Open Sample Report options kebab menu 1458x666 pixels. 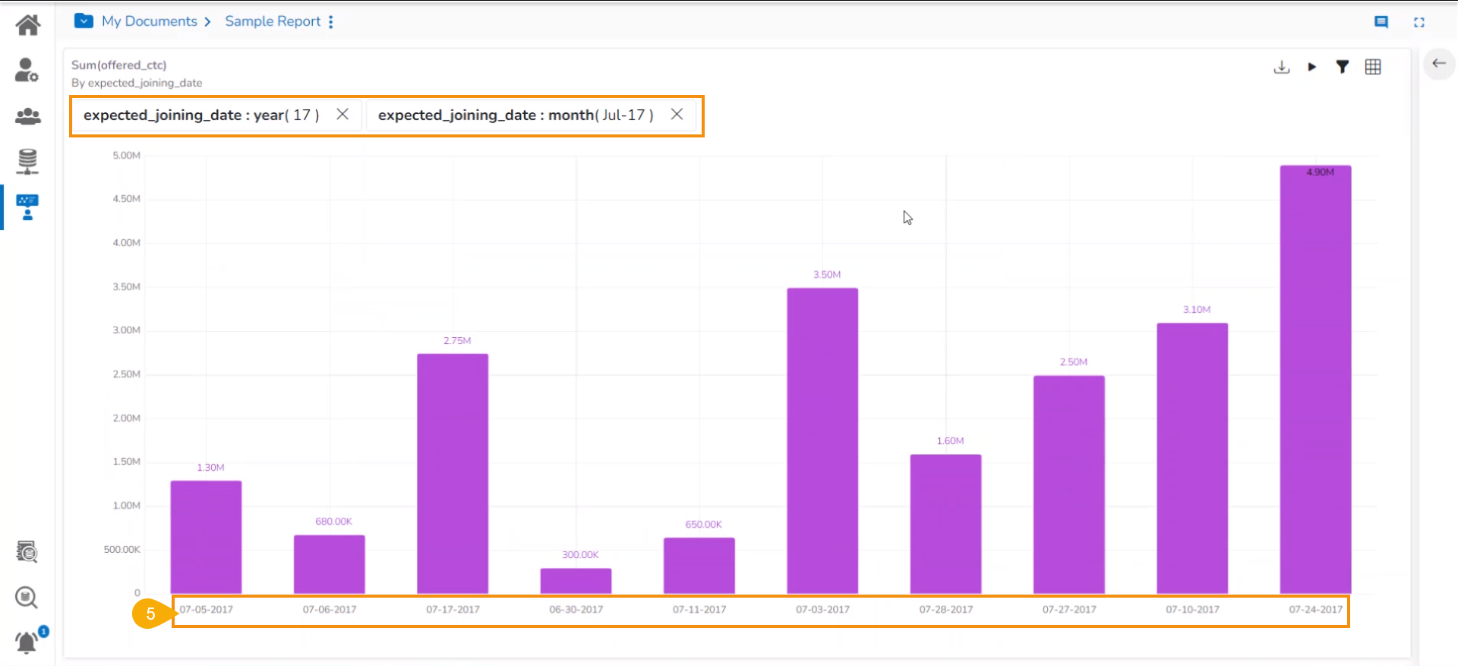click(x=331, y=22)
